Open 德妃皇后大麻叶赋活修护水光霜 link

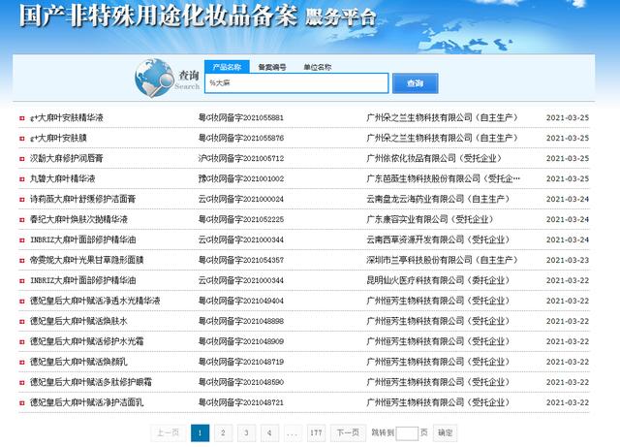tap(86, 341)
